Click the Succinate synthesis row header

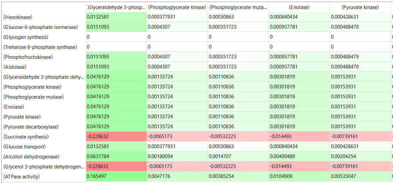(x=26, y=137)
